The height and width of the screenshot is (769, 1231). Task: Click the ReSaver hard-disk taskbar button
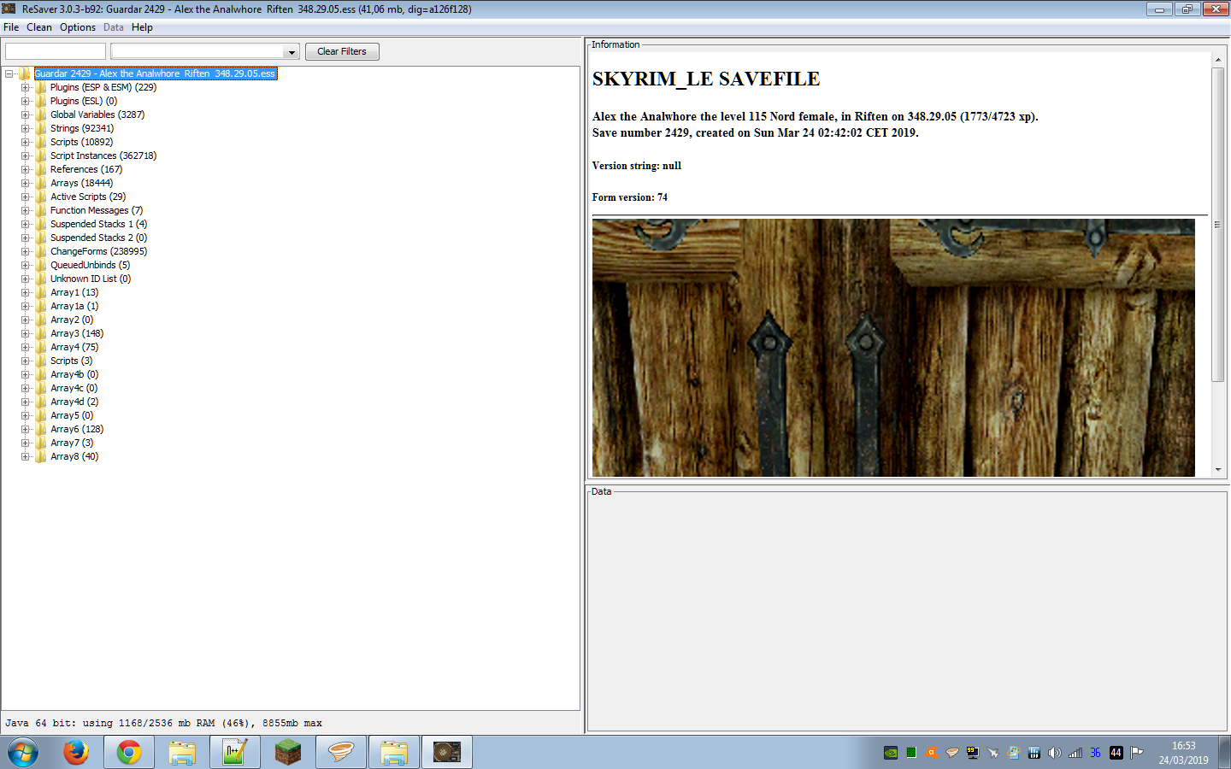coord(447,753)
